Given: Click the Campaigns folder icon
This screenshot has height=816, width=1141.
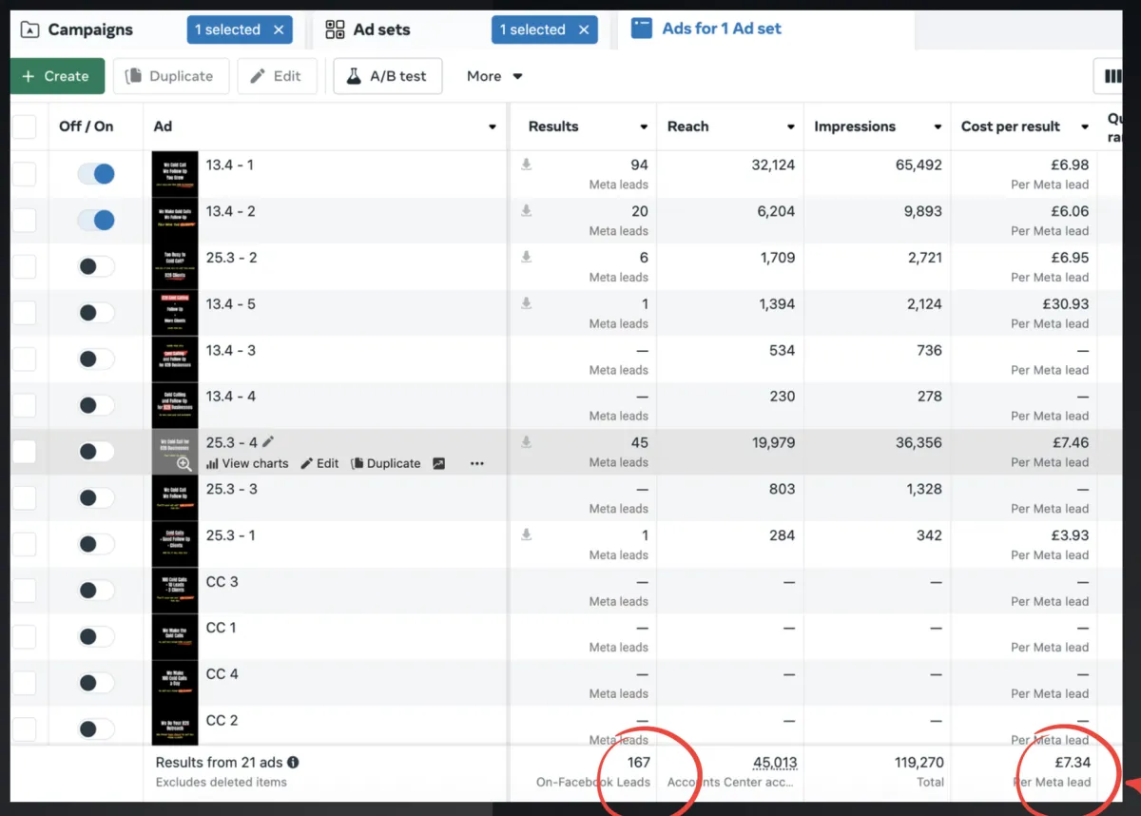Looking at the screenshot, I should tap(29, 29).
